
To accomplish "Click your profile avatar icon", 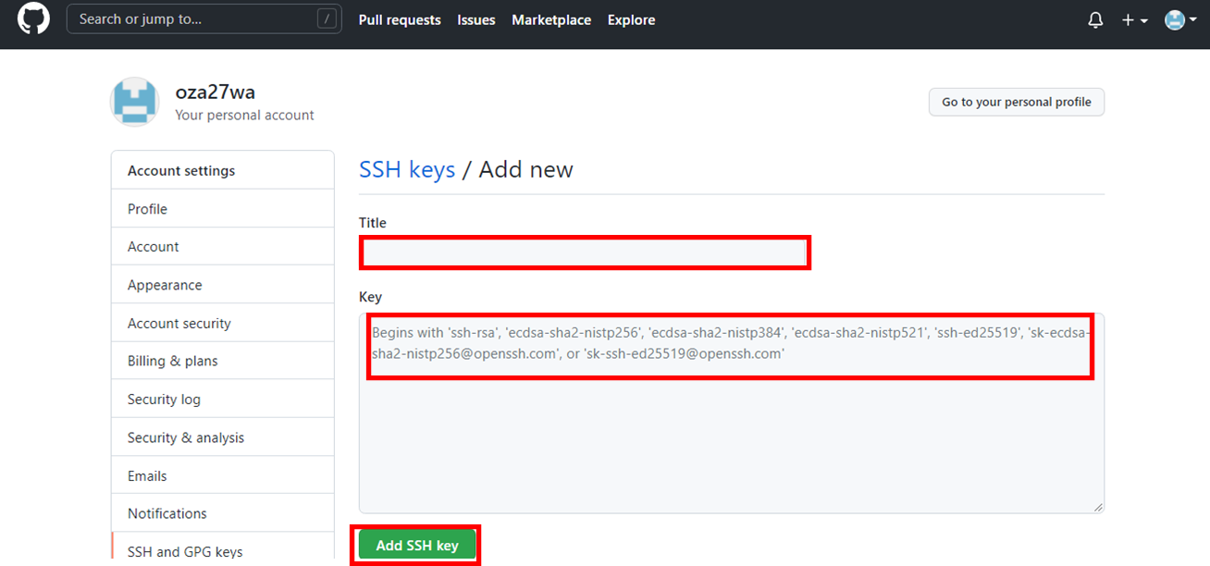I will pyautogui.click(x=1175, y=19).
